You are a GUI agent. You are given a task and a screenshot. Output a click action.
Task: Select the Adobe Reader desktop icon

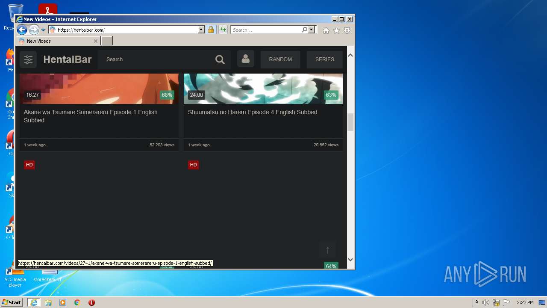click(x=48, y=9)
